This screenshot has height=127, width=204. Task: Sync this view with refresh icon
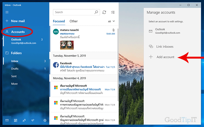pyautogui.click(x=104, y=12)
